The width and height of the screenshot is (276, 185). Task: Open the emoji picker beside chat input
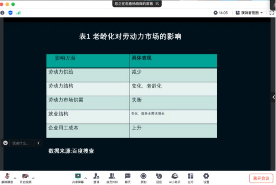pyautogui.click(x=6, y=143)
